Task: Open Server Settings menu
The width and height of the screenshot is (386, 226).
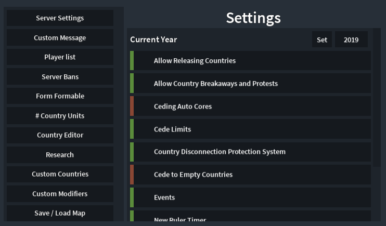Action: point(60,18)
